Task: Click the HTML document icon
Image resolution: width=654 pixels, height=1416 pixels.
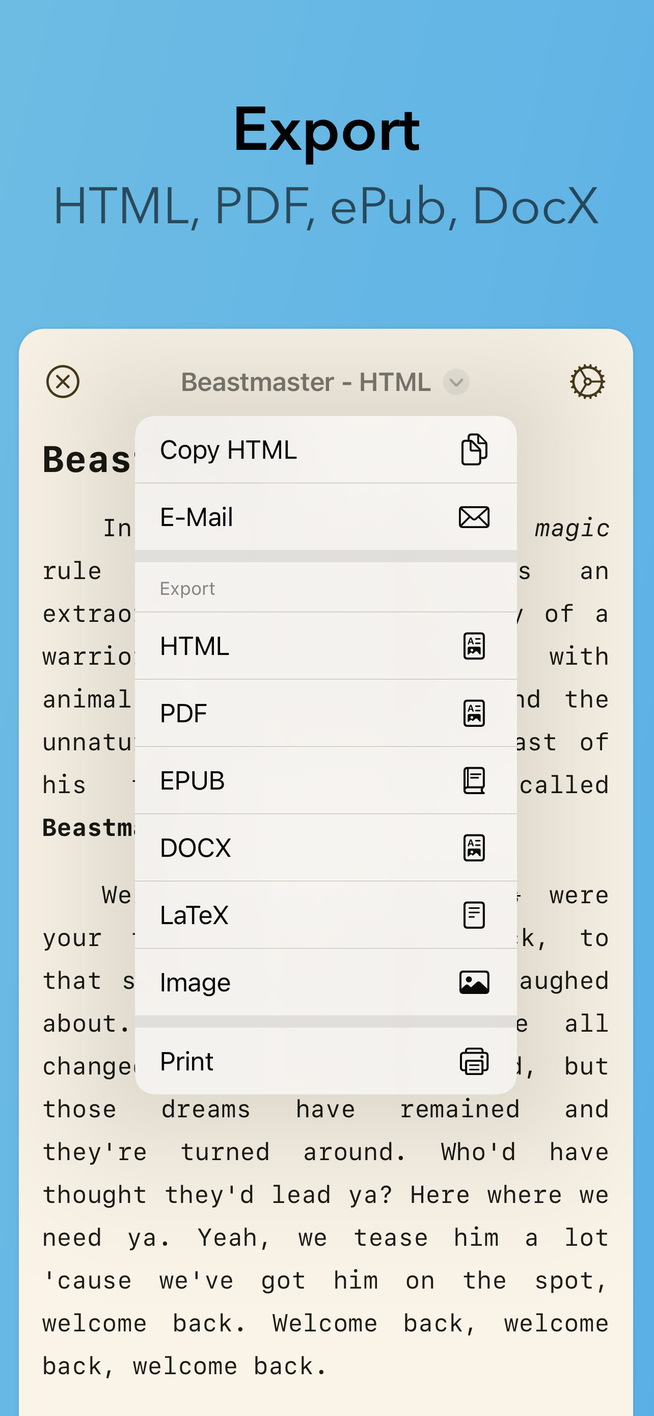Action: click(x=474, y=646)
